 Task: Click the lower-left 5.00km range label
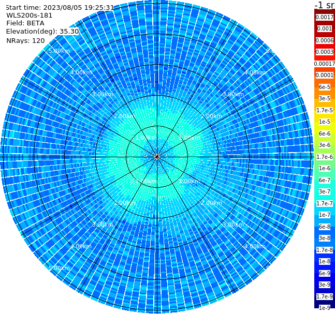coord(59,268)
